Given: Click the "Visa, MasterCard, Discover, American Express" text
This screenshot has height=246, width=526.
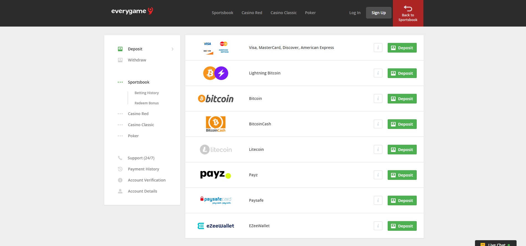Looking at the screenshot, I should click(291, 48).
